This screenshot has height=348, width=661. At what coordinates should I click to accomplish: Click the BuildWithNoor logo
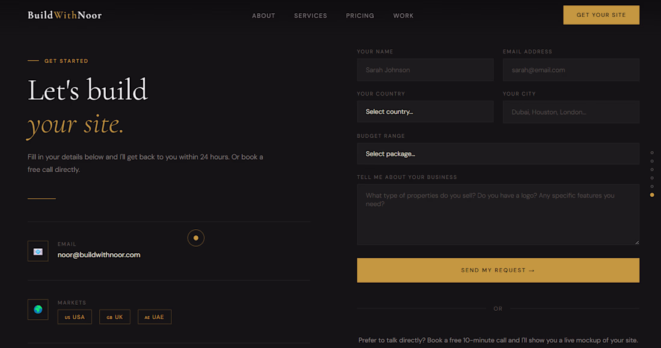pyautogui.click(x=65, y=15)
